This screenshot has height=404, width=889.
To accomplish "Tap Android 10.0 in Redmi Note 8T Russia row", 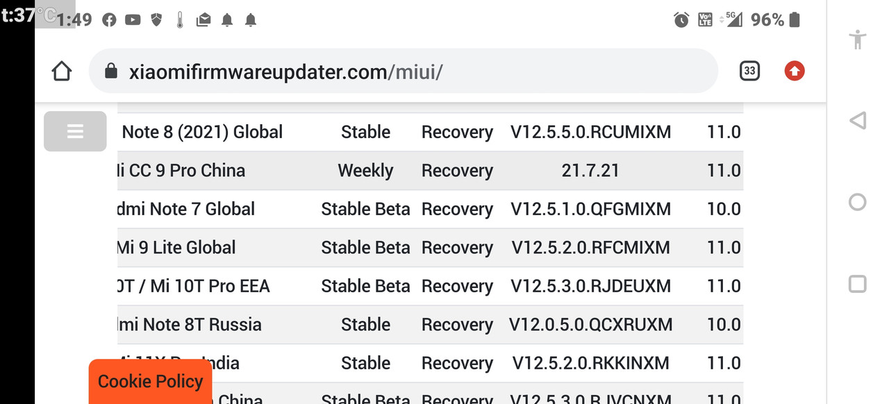I will (x=724, y=325).
